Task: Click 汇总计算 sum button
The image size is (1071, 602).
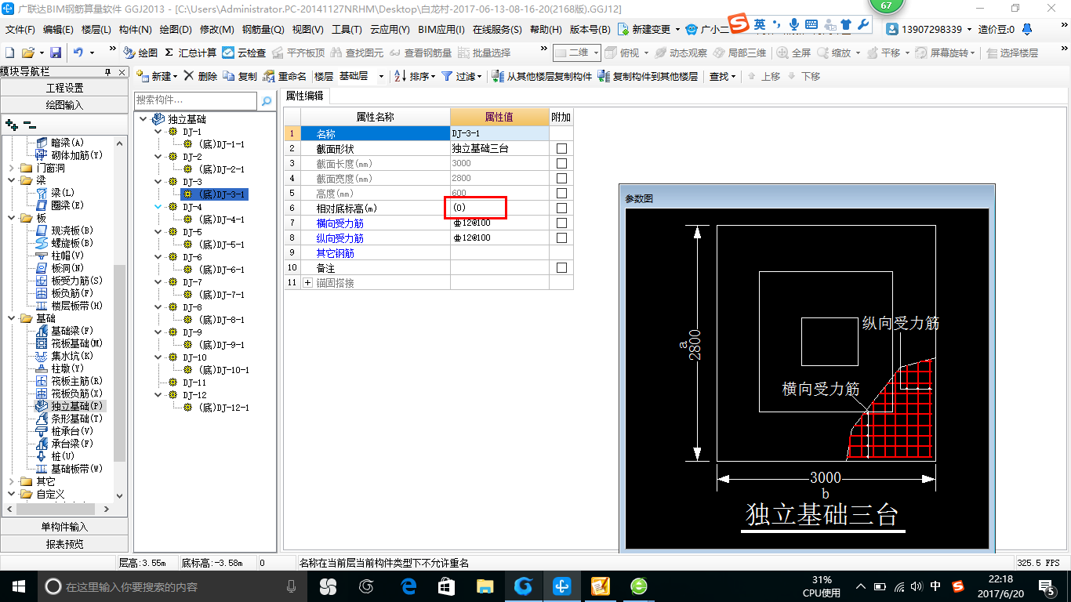Action: [x=191, y=53]
